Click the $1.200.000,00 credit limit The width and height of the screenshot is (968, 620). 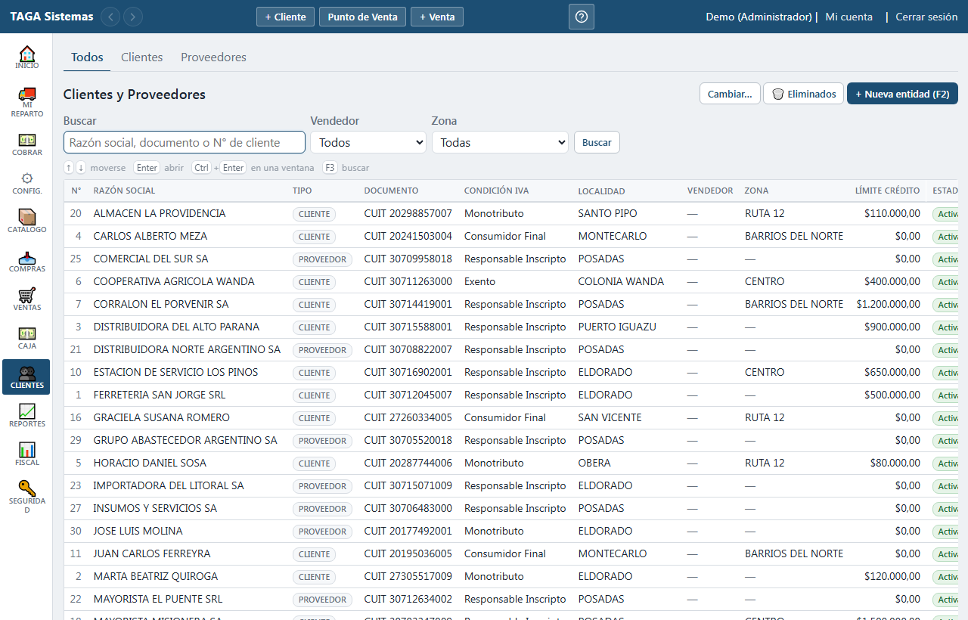point(889,304)
